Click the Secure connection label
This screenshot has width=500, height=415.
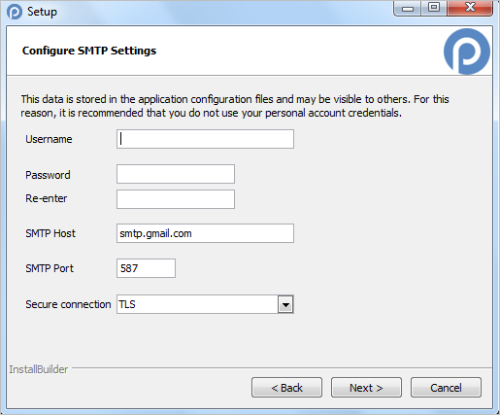(x=68, y=304)
